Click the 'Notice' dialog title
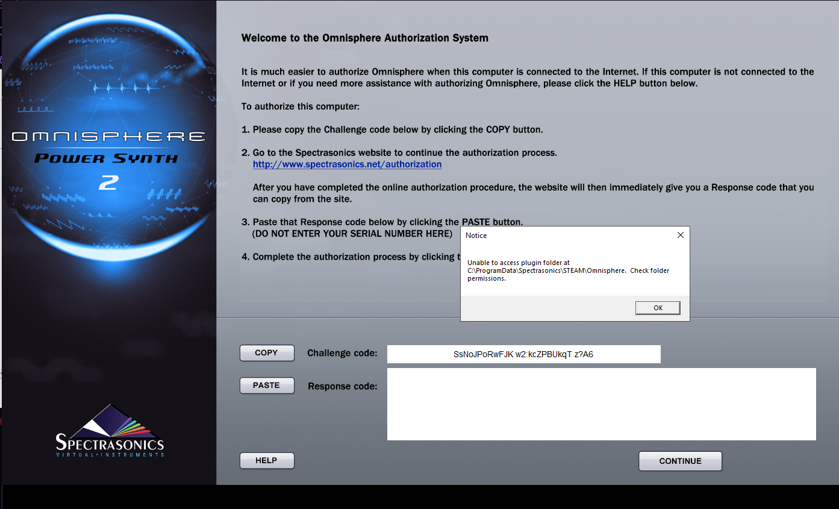 coord(476,236)
